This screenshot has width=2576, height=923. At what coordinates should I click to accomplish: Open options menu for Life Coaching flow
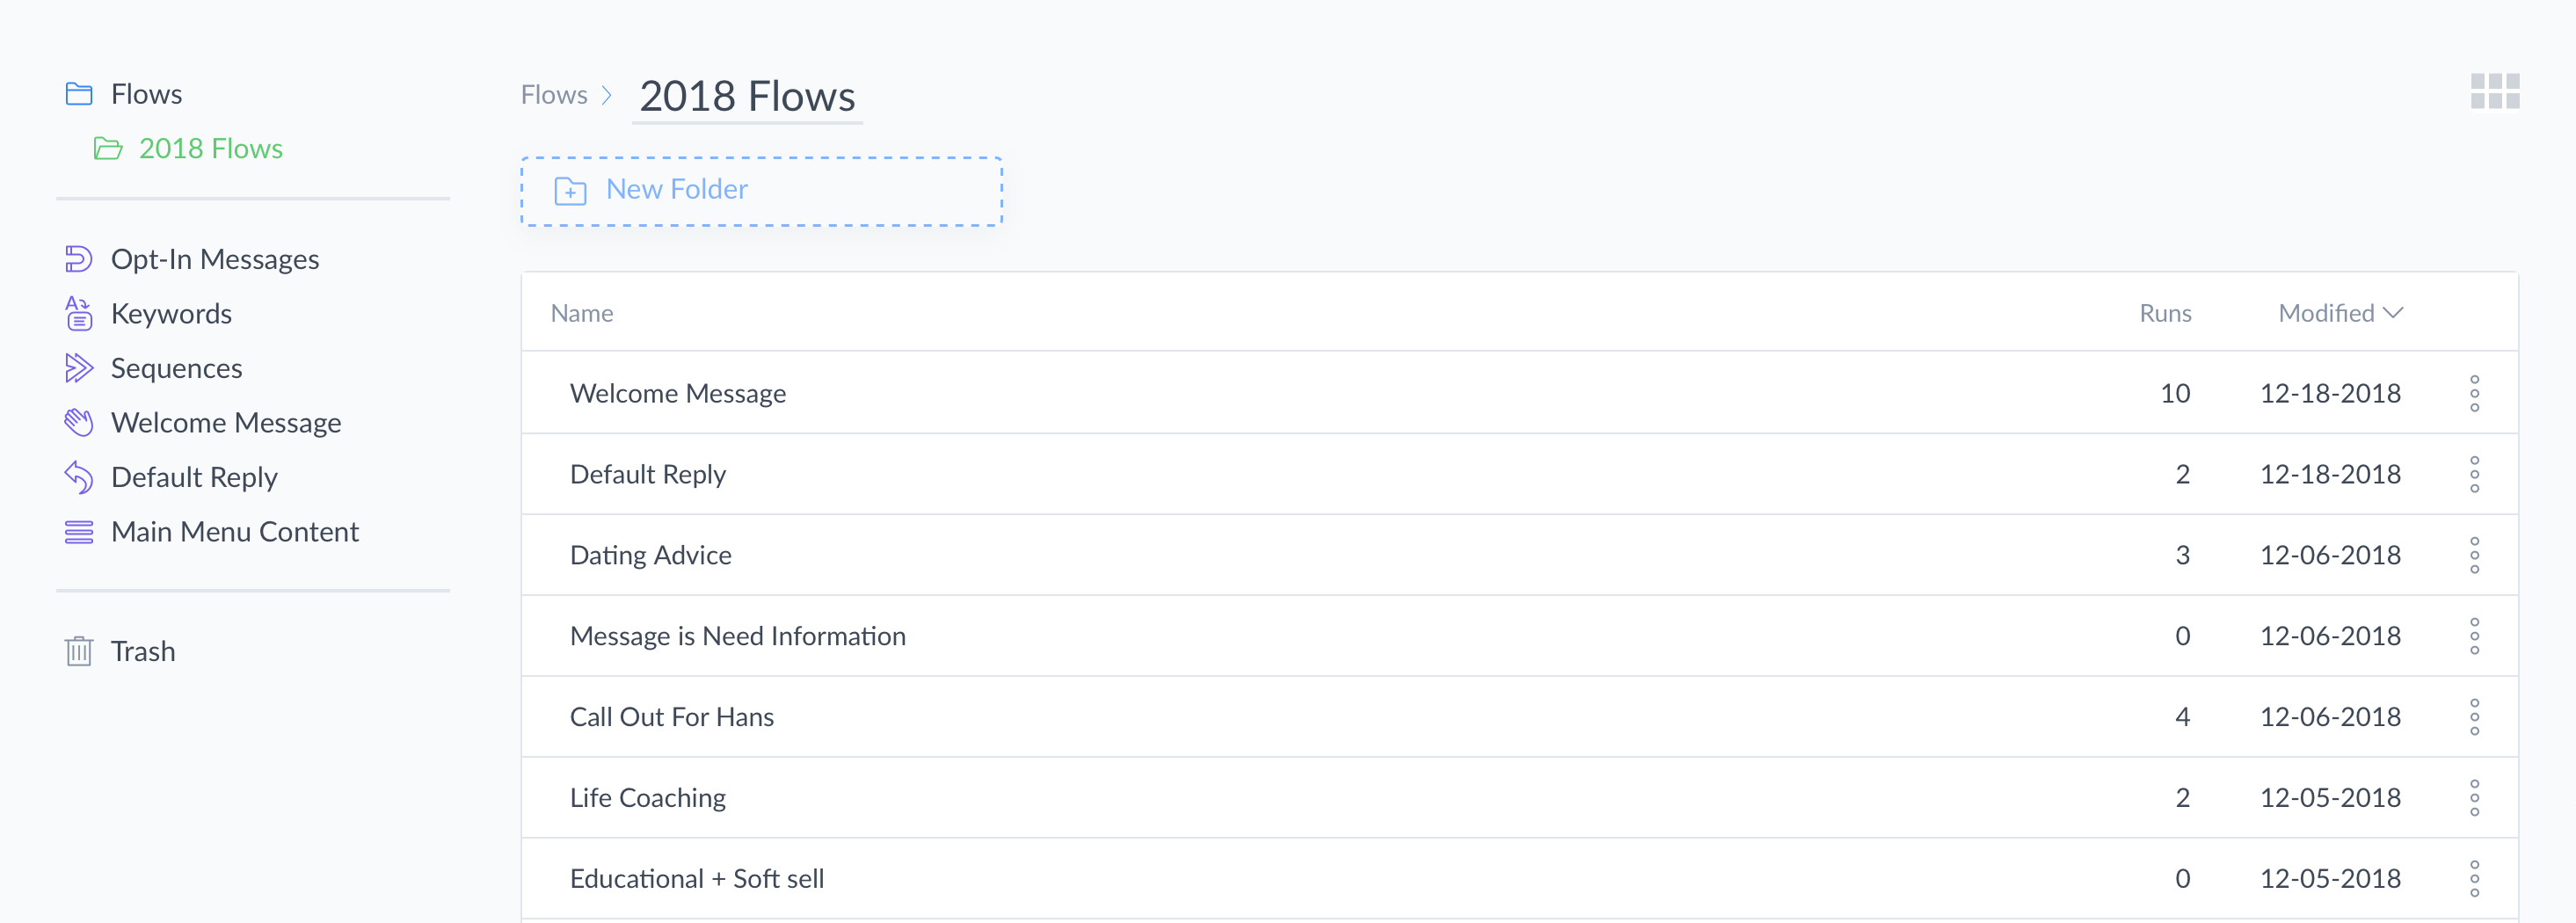click(2475, 798)
